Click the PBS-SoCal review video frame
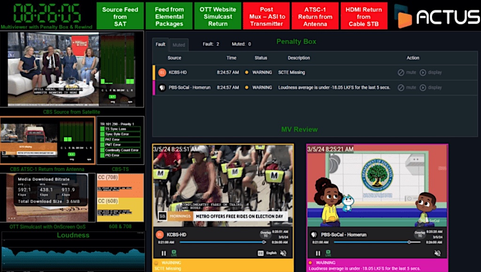 pyautogui.click(x=377, y=186)
